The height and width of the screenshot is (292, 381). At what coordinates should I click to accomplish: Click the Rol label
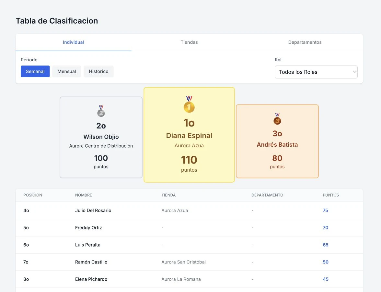(278, 60)
